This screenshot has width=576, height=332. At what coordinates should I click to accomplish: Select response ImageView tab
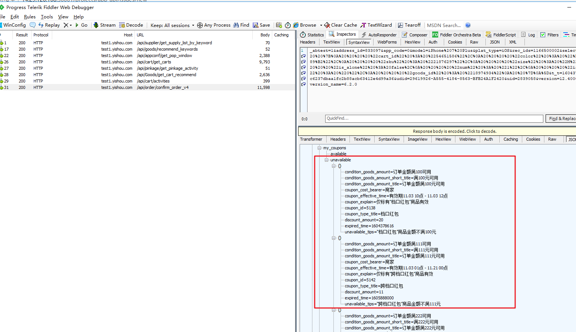click(x=418, y=139)
